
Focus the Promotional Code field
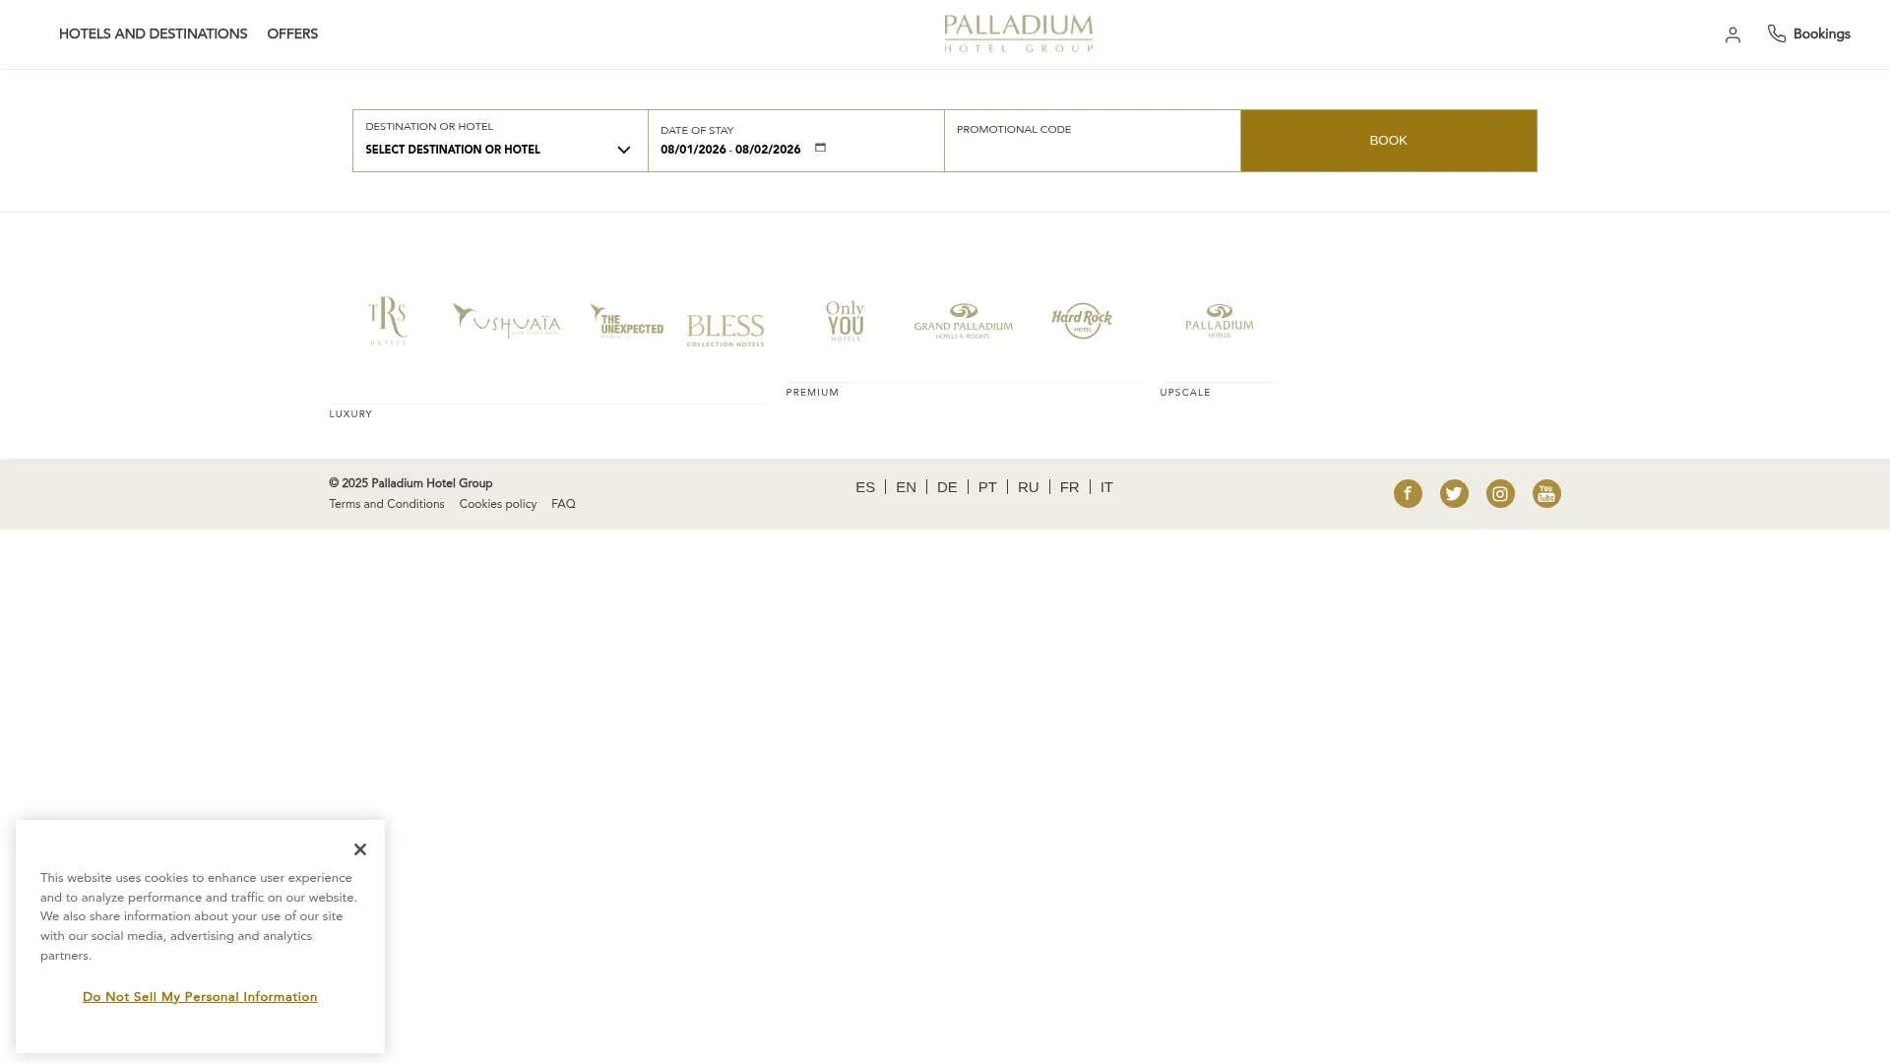(1092, 141)
